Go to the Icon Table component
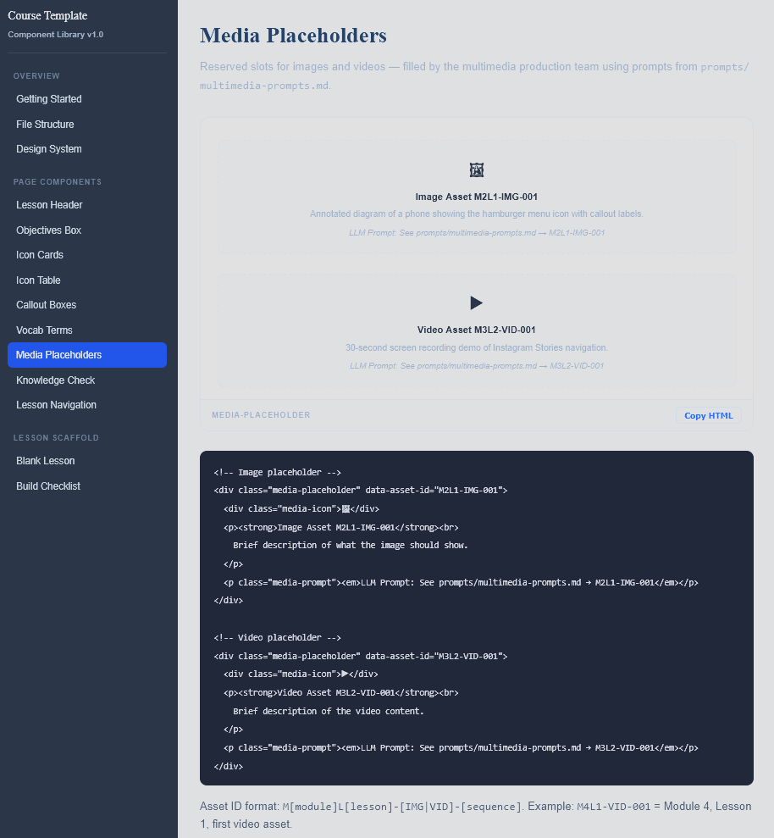The image size is (774, 838). (x=38, y=280)
